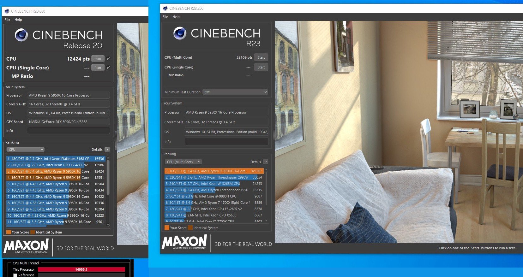This screenshot has width=523, height=277.
Task: Select R23 ranking row Xeon W-3265M 24243
Action: [214, 184]
